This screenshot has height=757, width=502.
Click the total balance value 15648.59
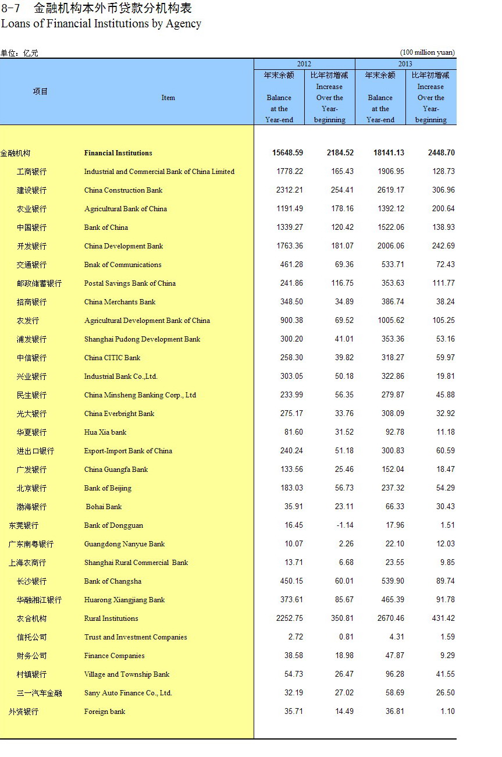(x=287, y=153)
